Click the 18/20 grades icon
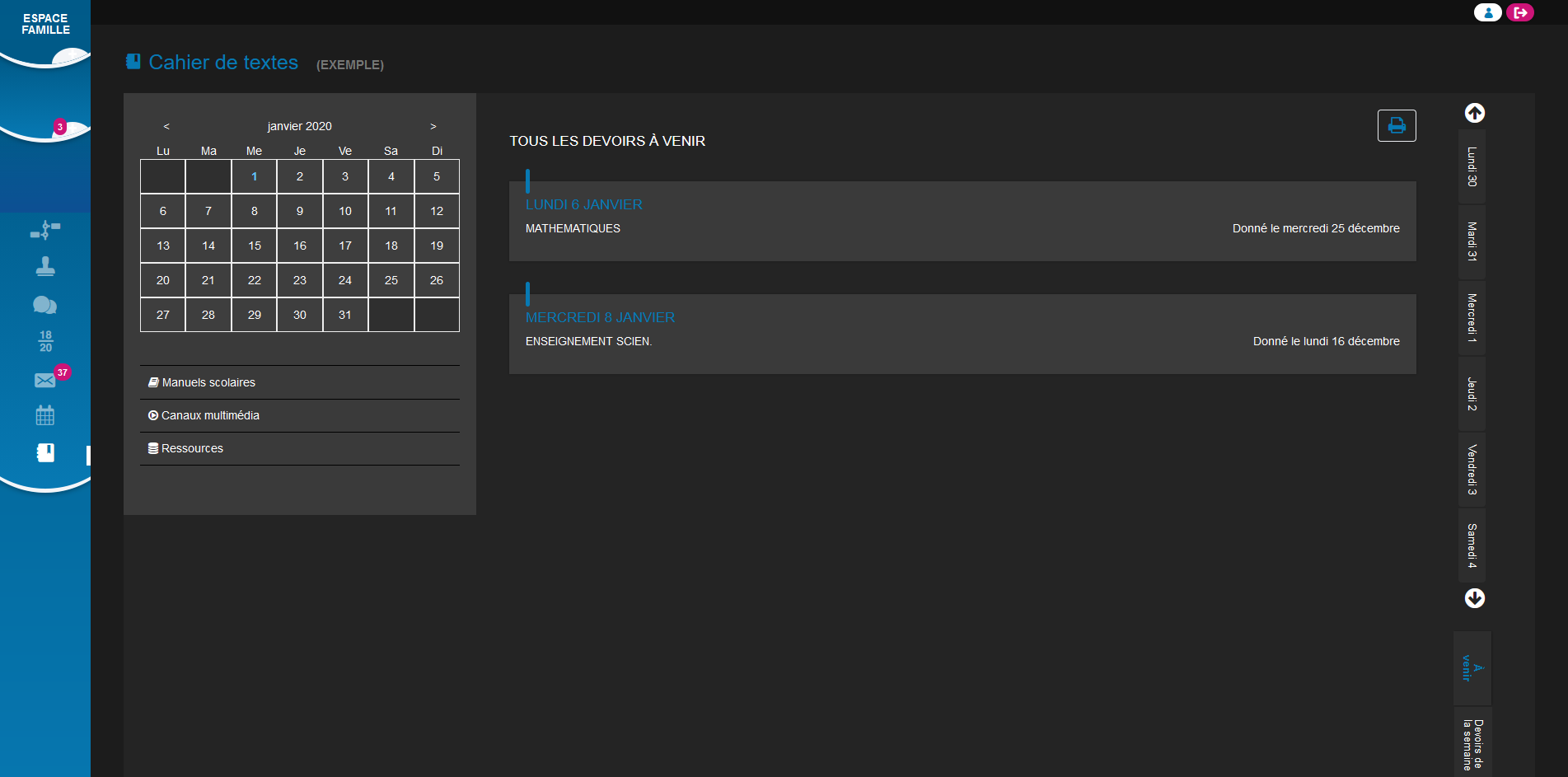 [45, 341]
